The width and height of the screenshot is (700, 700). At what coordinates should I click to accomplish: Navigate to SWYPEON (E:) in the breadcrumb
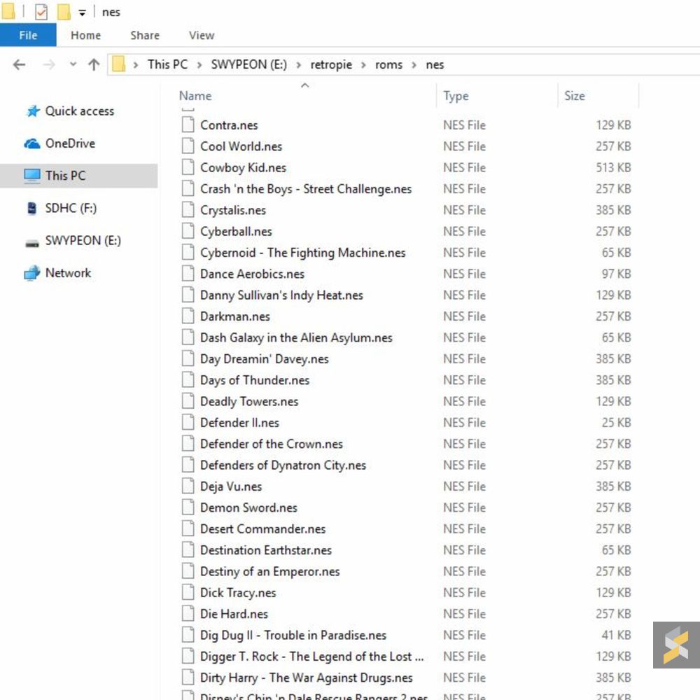pyautogui.click(x=249, y=64)
